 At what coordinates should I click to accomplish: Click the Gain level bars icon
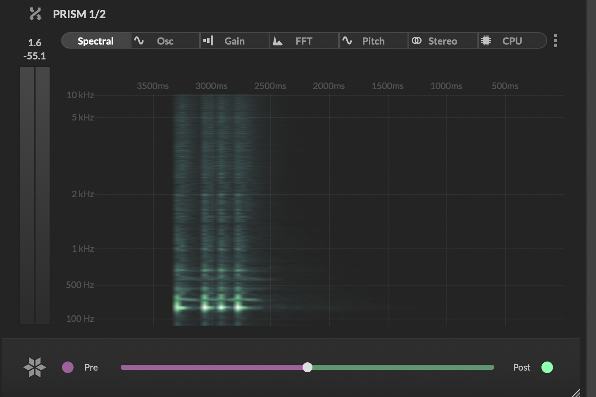click(x=208, y=40)
